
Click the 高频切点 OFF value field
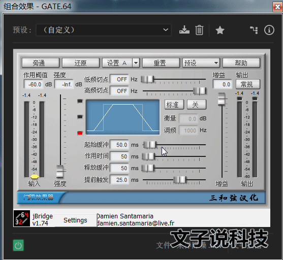click(x=119, y=90)
